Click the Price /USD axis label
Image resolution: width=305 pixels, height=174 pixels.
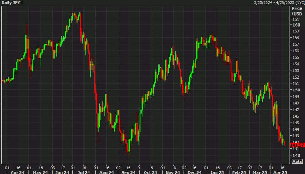[297, 12]
